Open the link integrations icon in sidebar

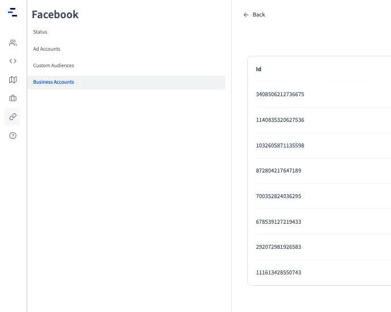coord(13,117)
